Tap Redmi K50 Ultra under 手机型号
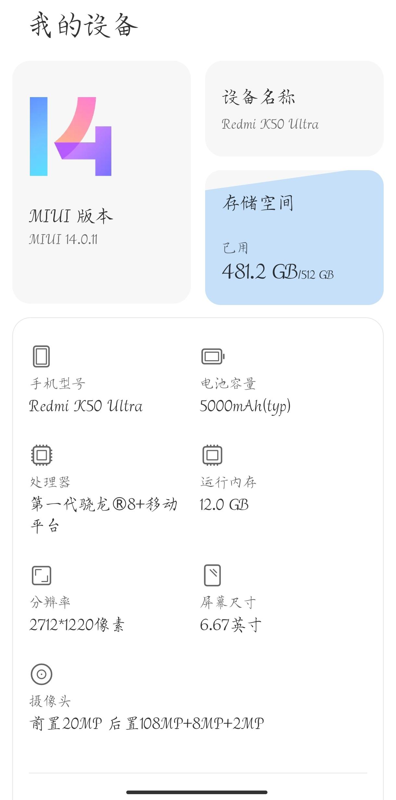 [x=86, y=406]
